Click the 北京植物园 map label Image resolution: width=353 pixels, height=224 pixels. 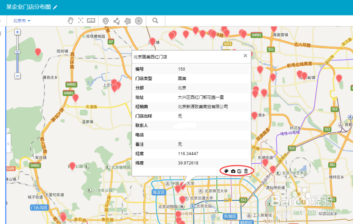click(121, 167)
